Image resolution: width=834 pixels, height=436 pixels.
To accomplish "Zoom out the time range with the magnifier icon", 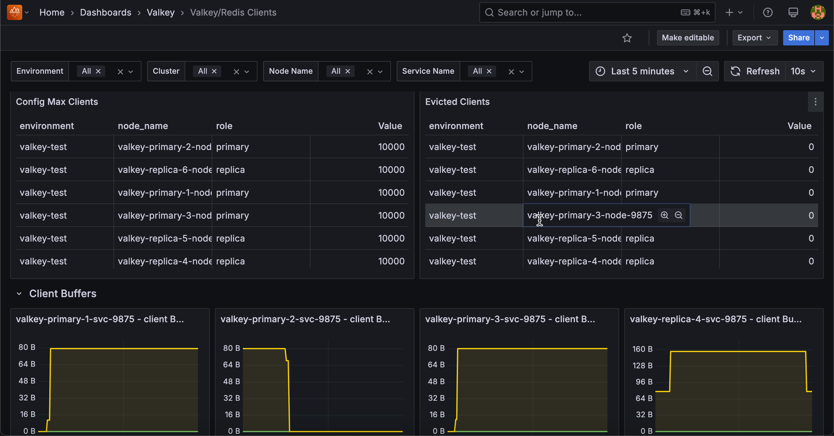I will [x=708, y=71].
